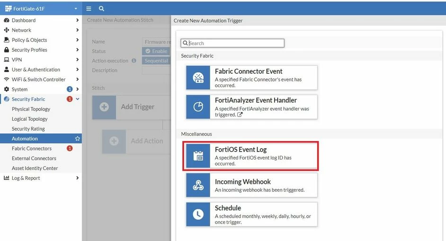Click the FortiGate logo icon
446x241 pixels.
pyautogui.click(x=8, y=9)
